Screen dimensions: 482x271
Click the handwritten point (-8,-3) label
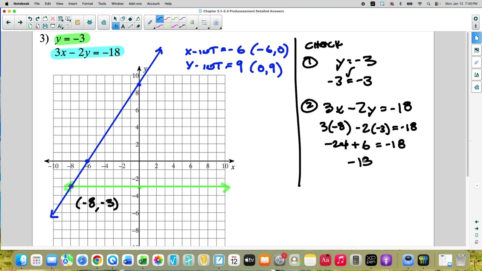click(x=97, y=204)
